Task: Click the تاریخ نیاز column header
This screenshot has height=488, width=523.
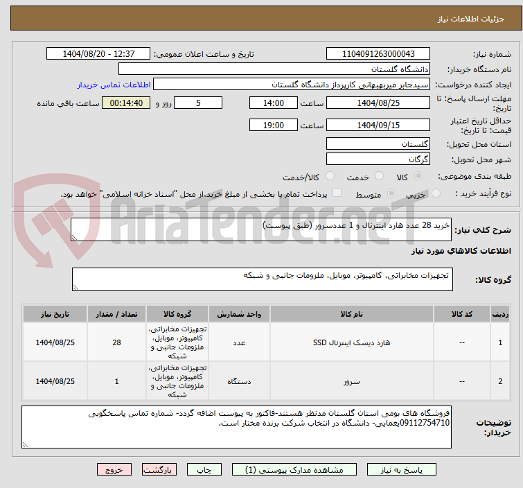Action: 55,314
